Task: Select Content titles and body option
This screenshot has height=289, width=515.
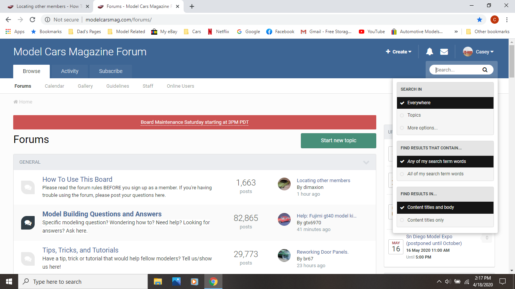Action: tap(445, 207)
